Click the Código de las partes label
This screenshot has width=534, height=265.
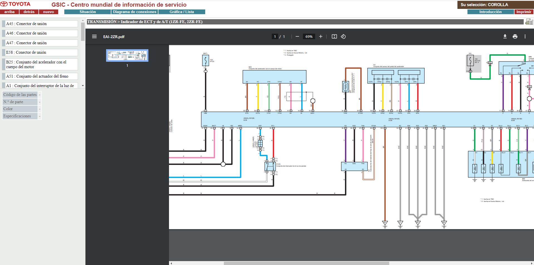click(20, 95)
